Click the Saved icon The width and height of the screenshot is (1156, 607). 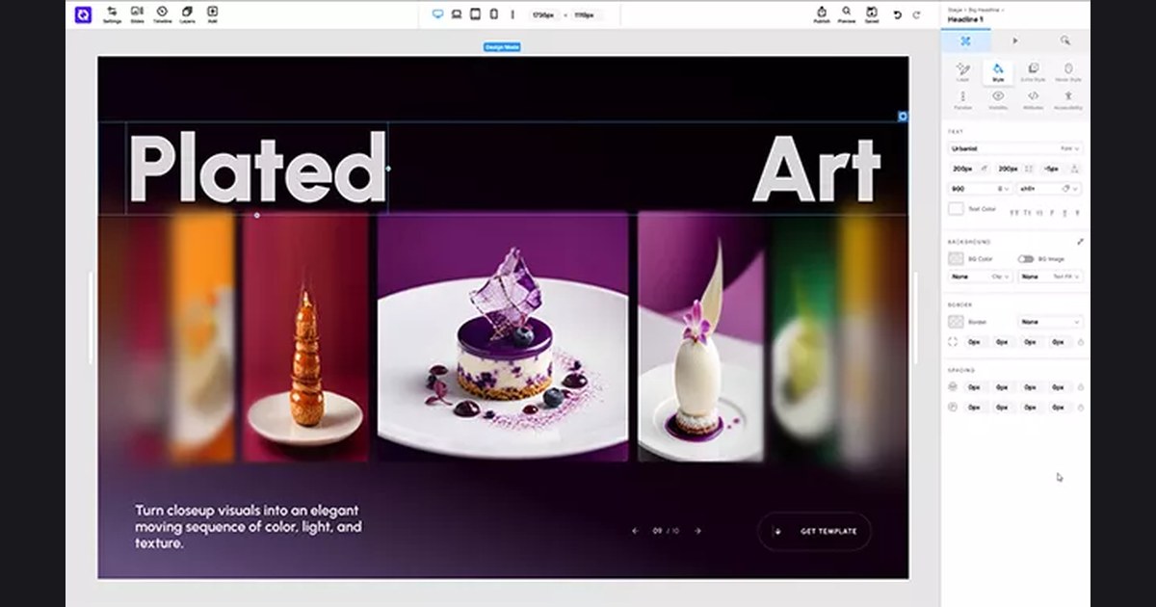871,14
